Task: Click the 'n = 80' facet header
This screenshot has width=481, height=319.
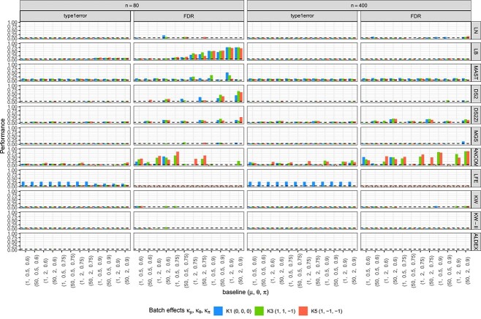Action: click(132, 5)
